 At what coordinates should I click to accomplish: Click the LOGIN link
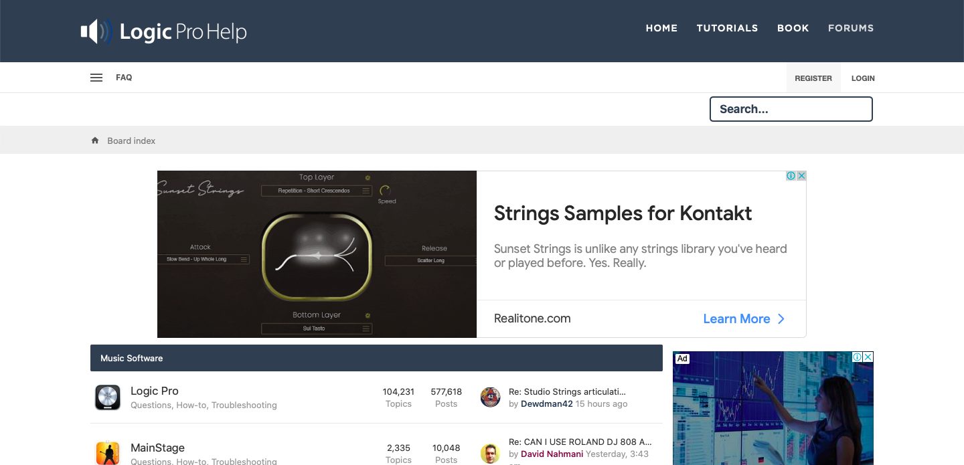pos(863,78)
